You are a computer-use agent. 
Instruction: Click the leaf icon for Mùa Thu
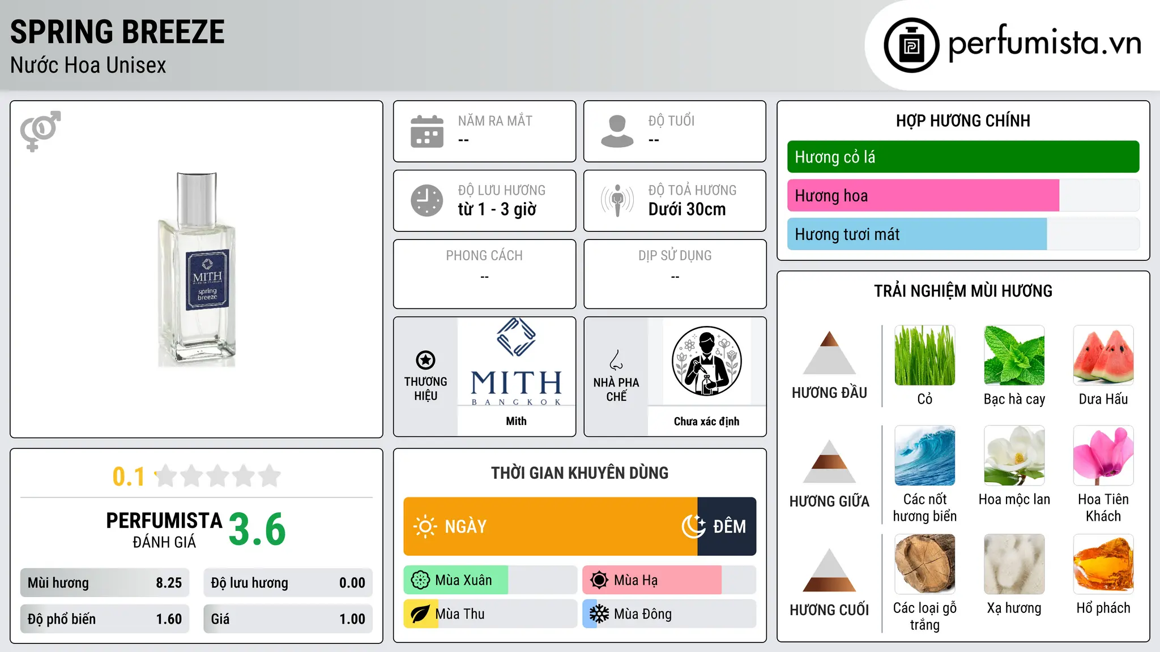[x=420, y=614]
